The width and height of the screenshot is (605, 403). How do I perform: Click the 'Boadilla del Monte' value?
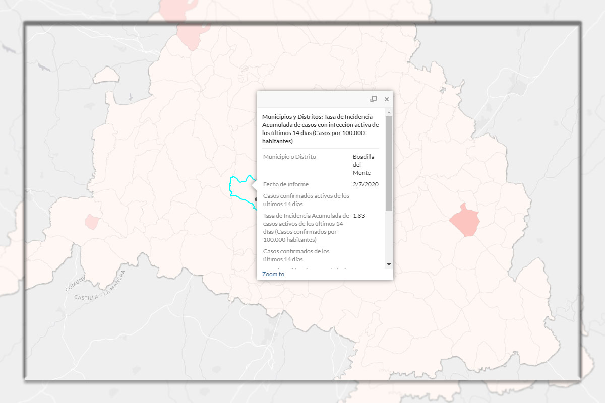coord(364,165)
